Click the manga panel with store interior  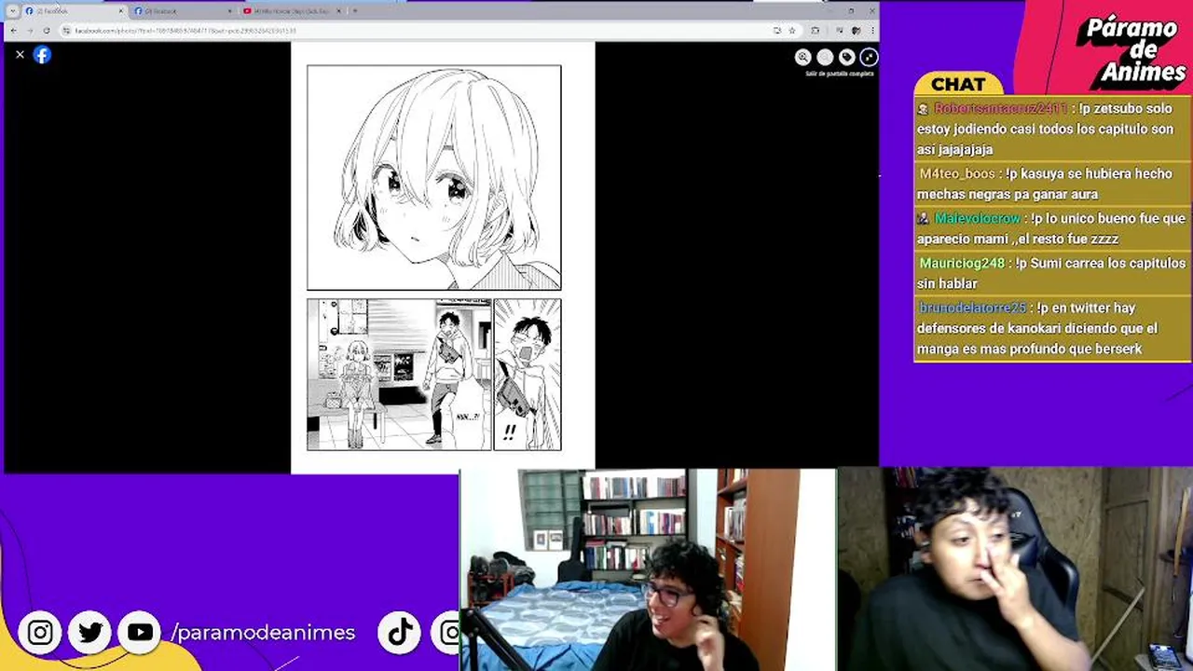(x=399, y=375)
